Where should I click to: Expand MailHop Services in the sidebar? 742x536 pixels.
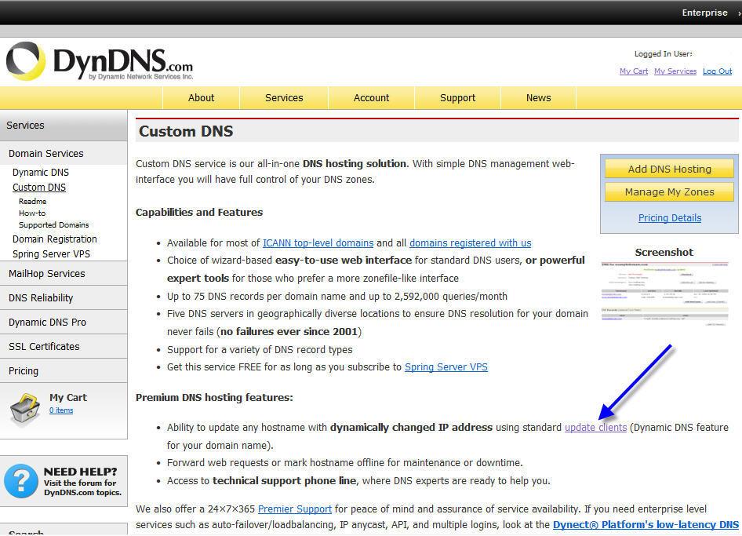pos(64,274)
